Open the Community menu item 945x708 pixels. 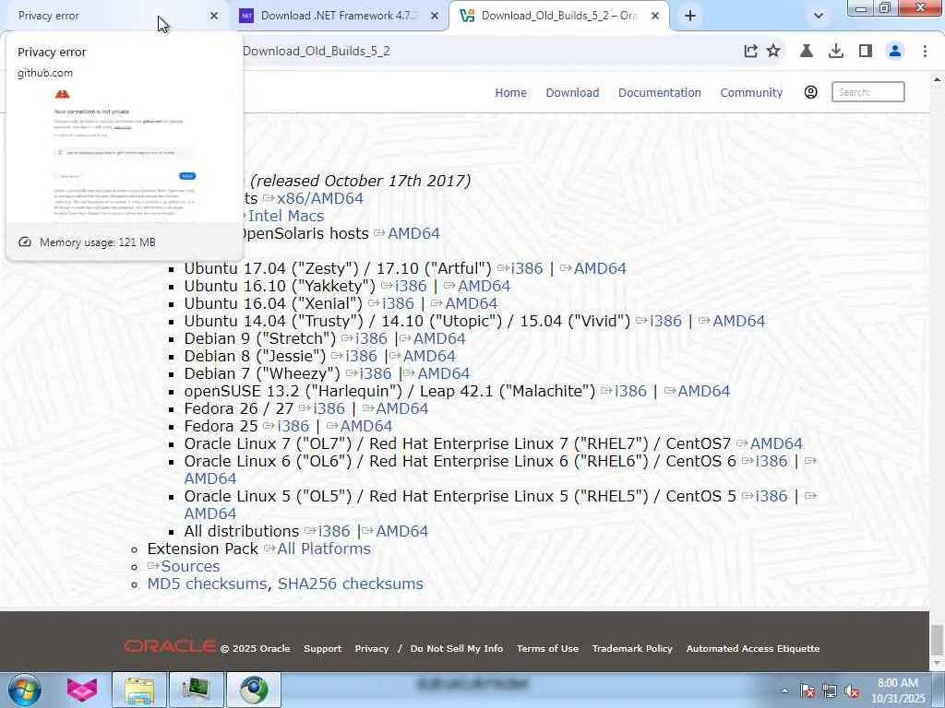pos(751,93)
